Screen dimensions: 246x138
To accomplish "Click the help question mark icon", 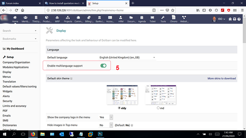I will (239, 19).
